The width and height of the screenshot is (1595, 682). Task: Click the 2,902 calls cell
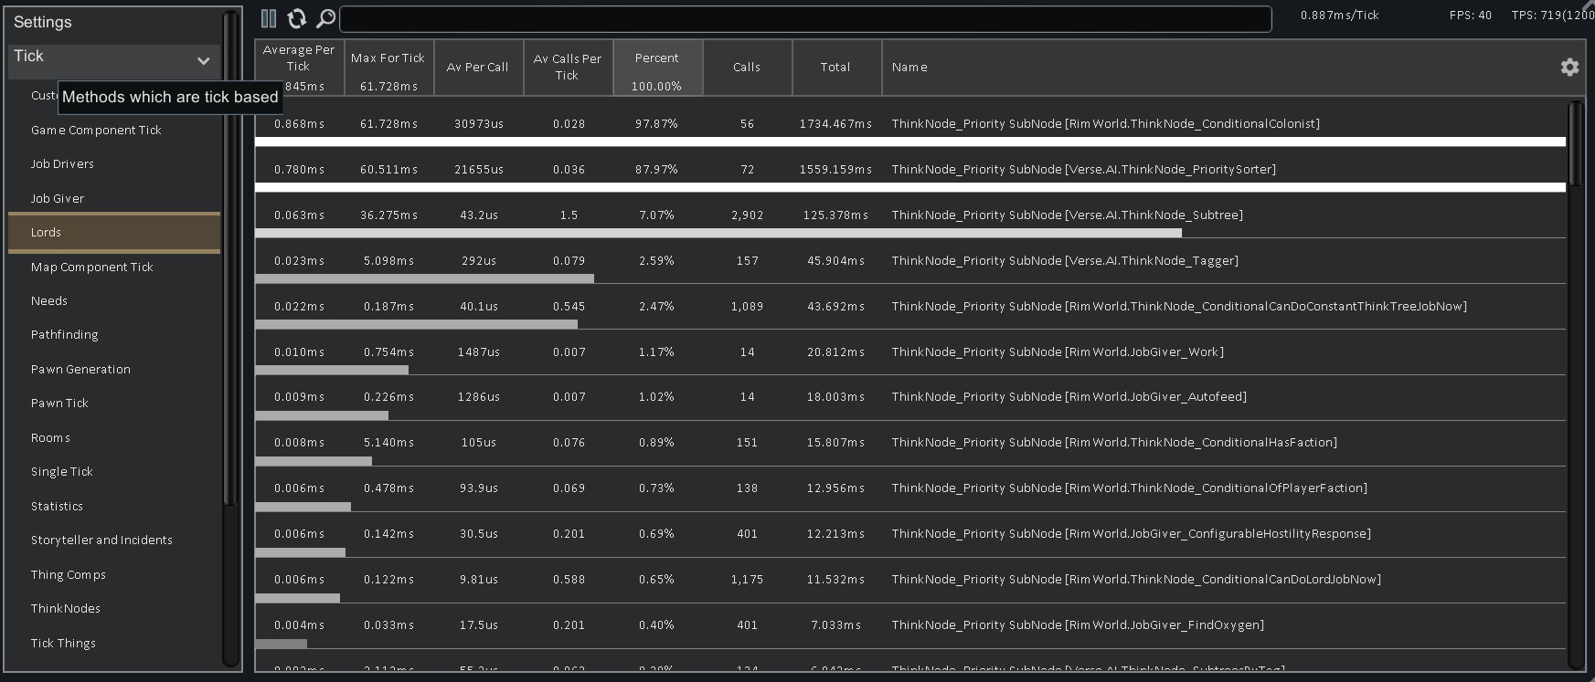[747, 215]
